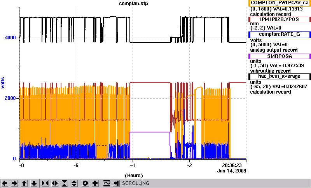
Task: Click the -6 hours X-axis tick label
Action: 76,165
